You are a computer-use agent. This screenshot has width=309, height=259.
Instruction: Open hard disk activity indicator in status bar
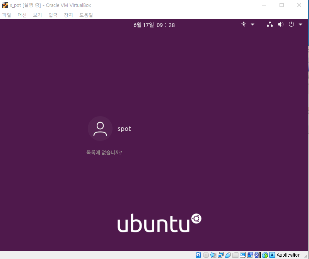(x=198, y=255)
